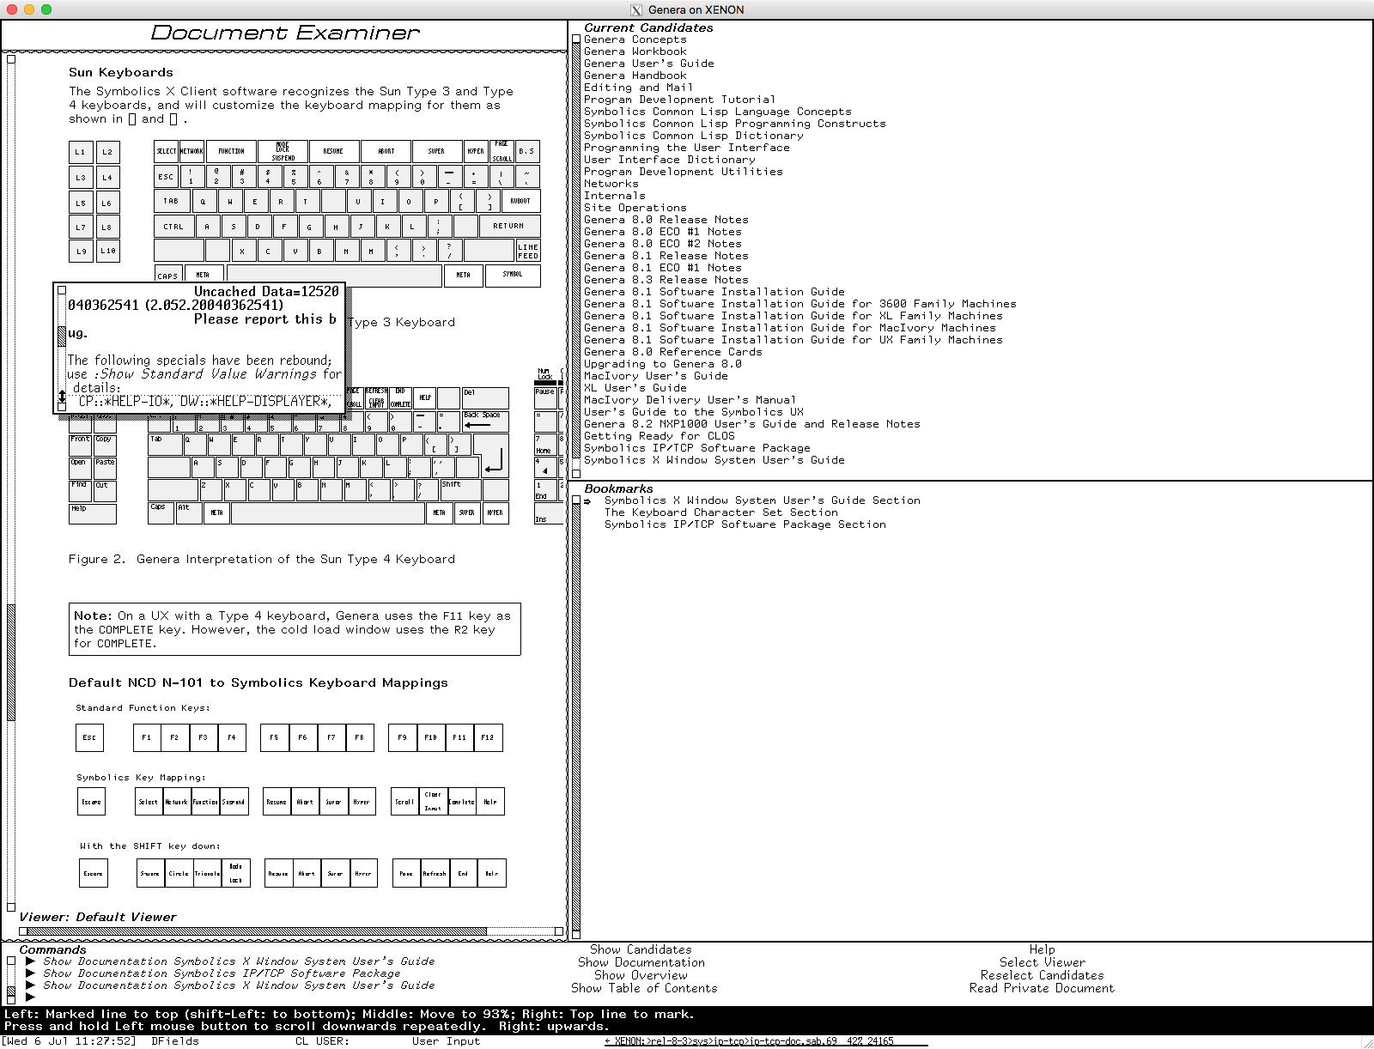Click the Esc key under Standard Function Keys
The image size is (1374, 1049).
(89, 737)
